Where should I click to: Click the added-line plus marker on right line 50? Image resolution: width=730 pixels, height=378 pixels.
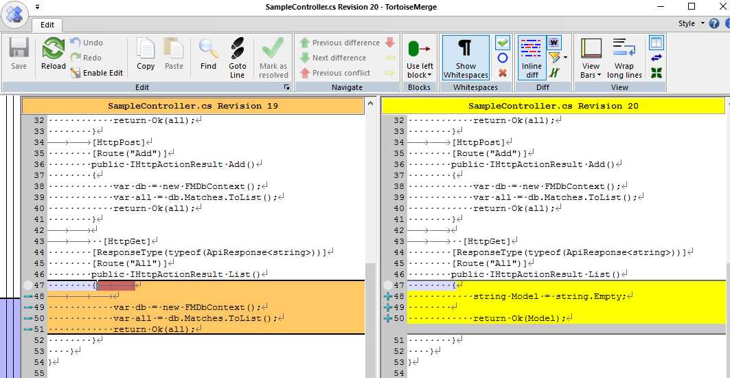pyautogui.click(x=387, y=318)
